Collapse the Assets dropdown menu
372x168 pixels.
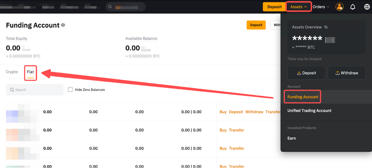[299, 7]
